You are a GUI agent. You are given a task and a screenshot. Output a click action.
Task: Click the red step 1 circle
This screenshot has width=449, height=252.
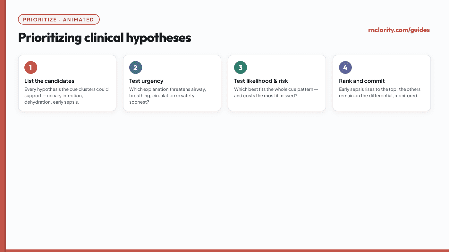pyautogui.click(x=31, y=67)
